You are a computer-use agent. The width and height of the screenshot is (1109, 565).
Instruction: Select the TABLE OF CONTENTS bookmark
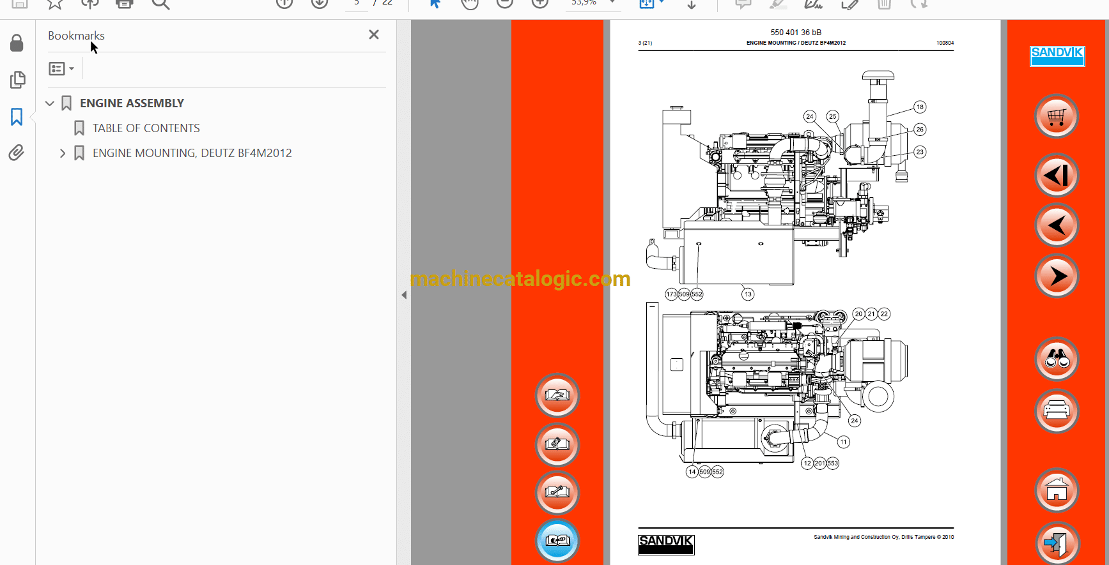[146, 128]
